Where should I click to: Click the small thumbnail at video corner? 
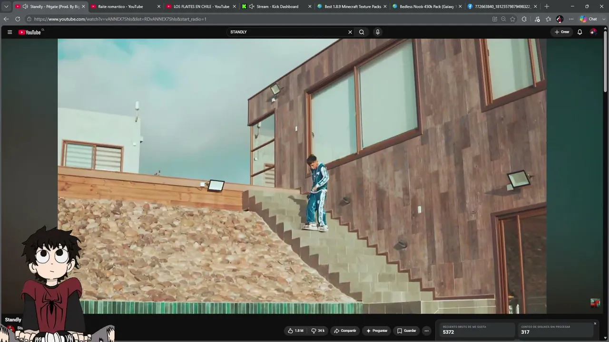pyautogui.click(x=595, y=303)
